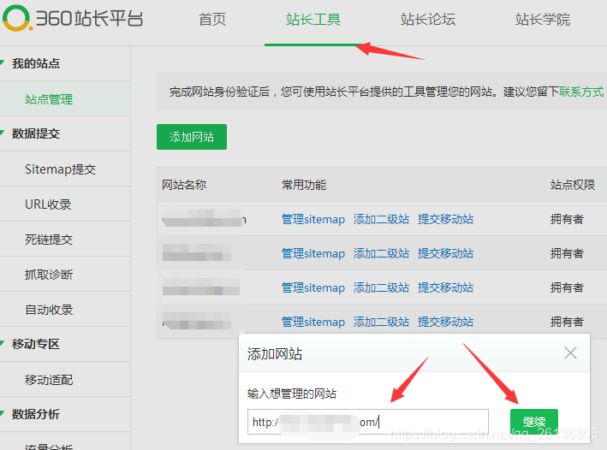Click 提交移动站 in the first site row
The image size is (607, 450).
pyautogui.click(x=445, y=219)
